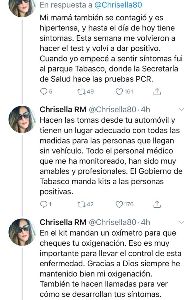Image resolution: width=193 pixels, height=300 pixels.
Task: Open the chevron menu on the oxímetro tweet
Action: (181, 222)
